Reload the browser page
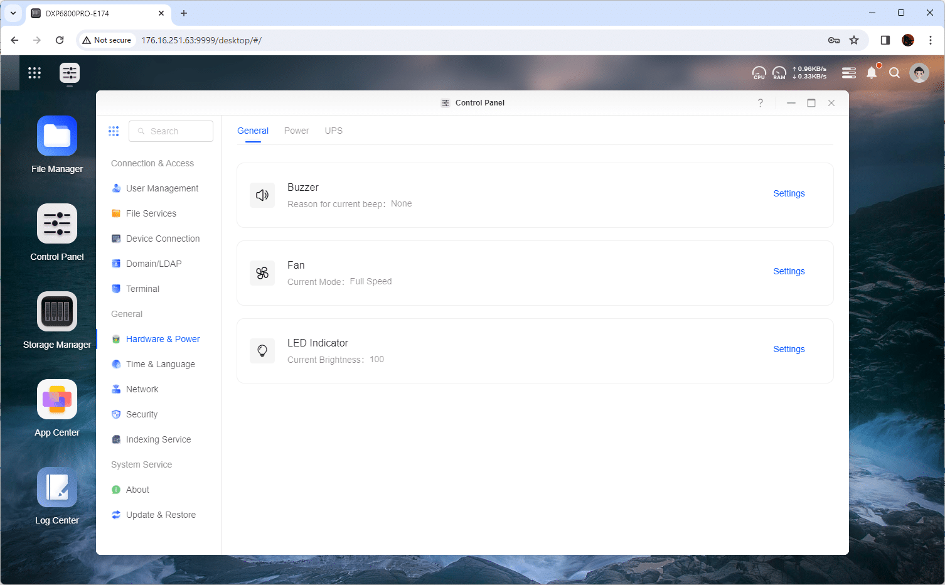Image resolution: width=945 pixels, height=585 pixels. coord(60,40)
